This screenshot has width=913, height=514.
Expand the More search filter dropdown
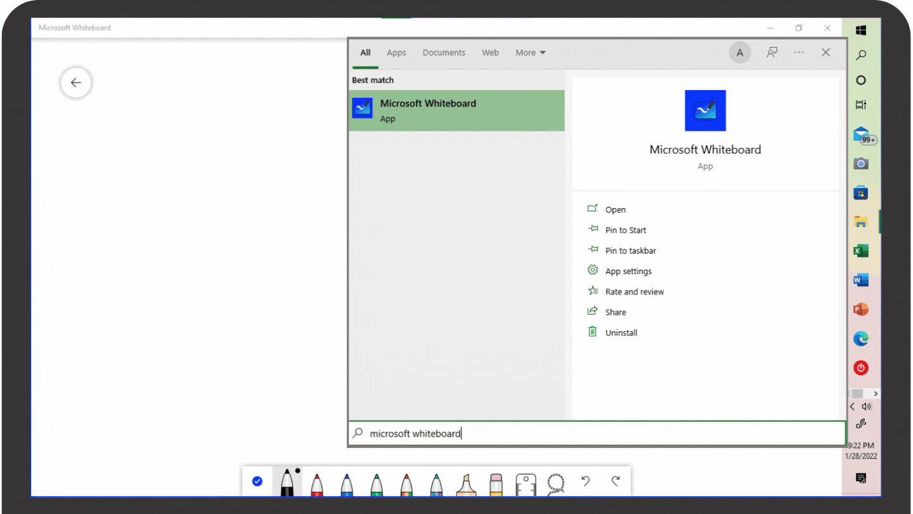tap(531, 53)
